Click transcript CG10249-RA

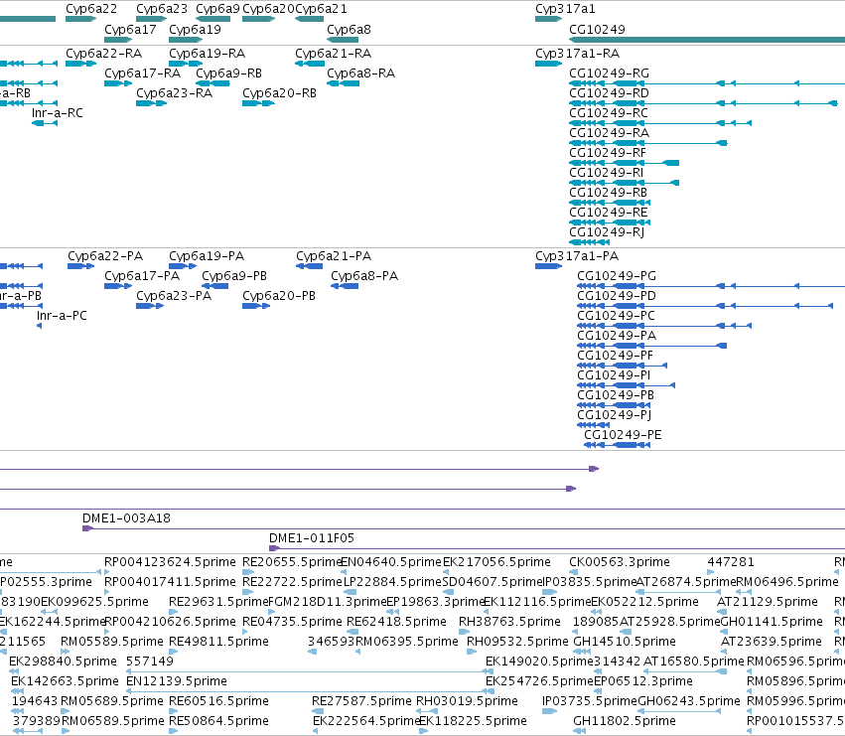[648, 143]
